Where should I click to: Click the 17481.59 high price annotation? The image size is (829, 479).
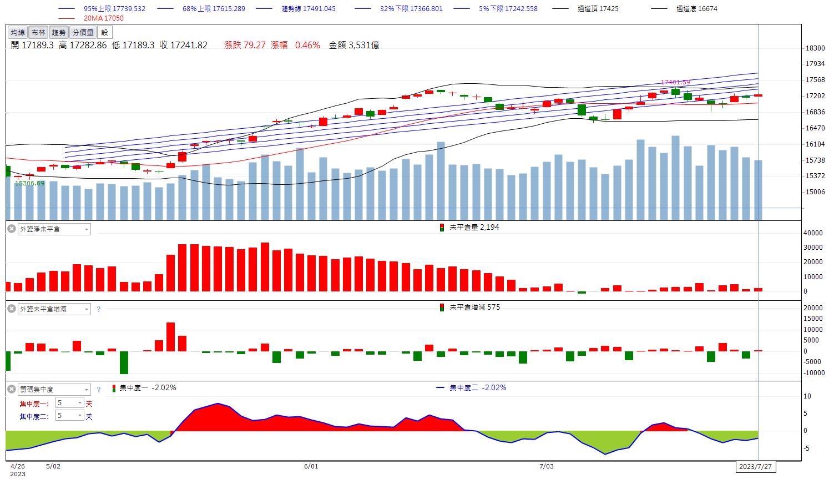coord(675,82)
